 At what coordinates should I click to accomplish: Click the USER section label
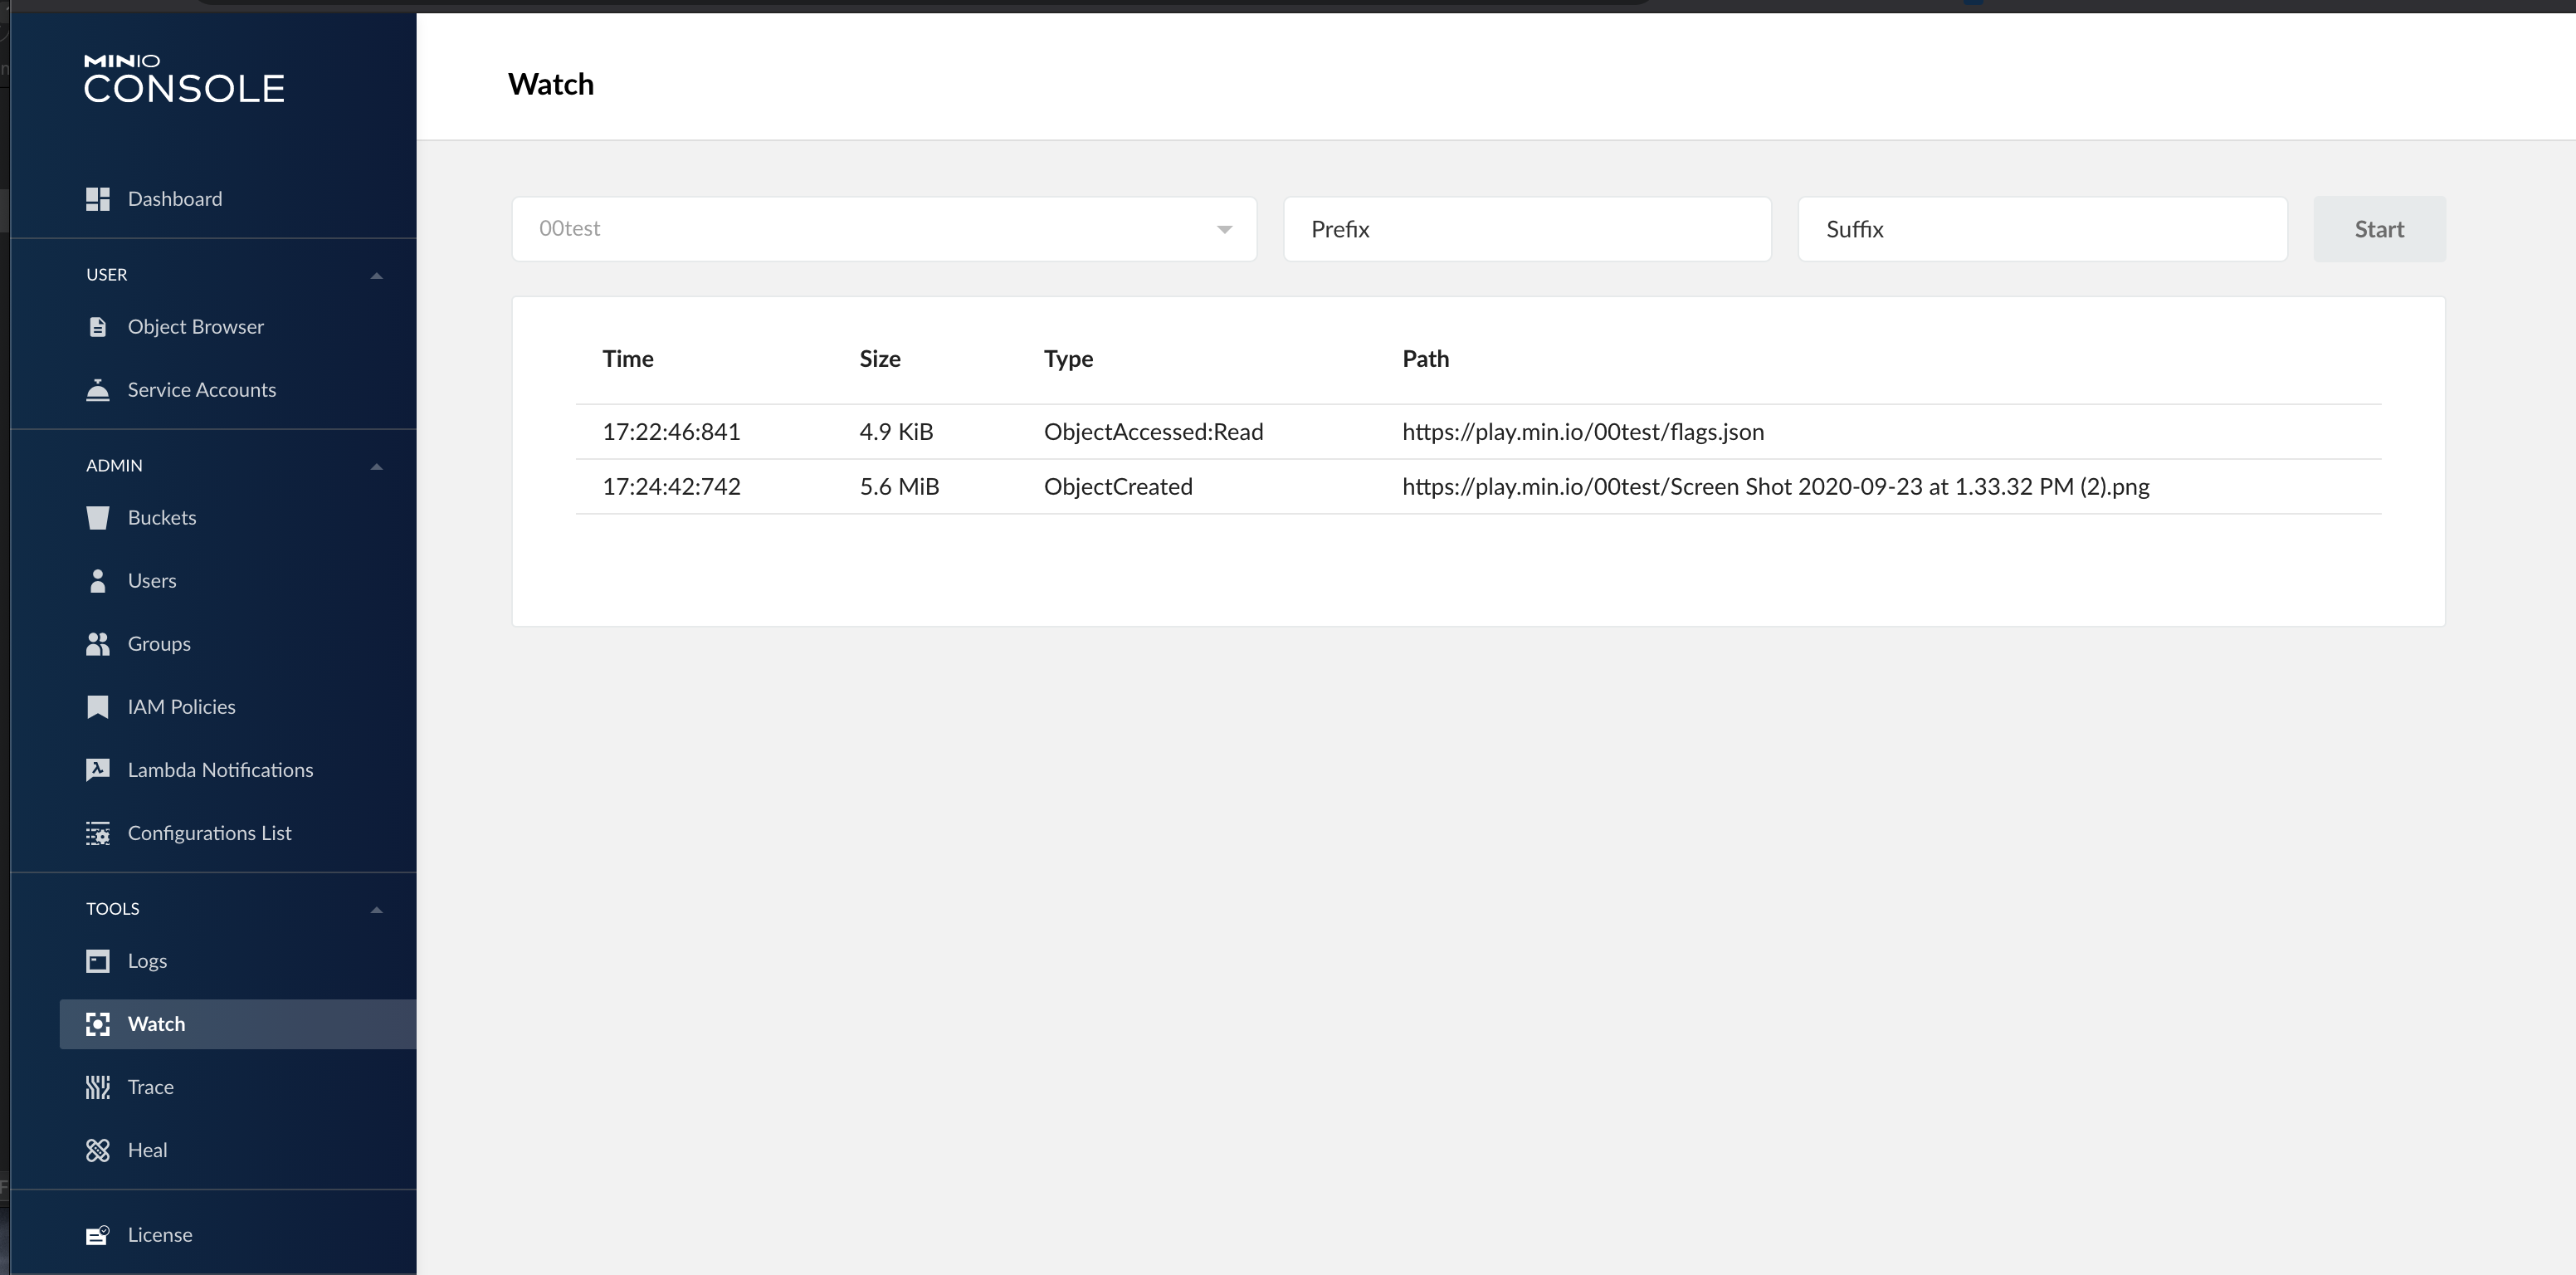106,275
